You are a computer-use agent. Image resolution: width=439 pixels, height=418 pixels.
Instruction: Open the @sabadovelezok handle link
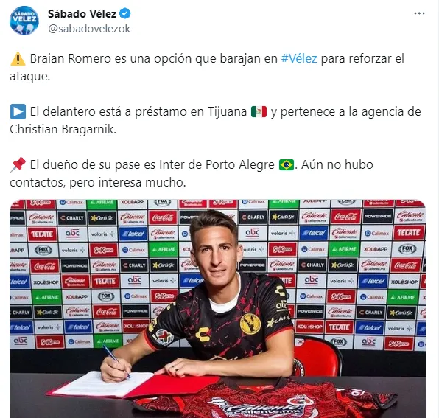coord(89,29)
